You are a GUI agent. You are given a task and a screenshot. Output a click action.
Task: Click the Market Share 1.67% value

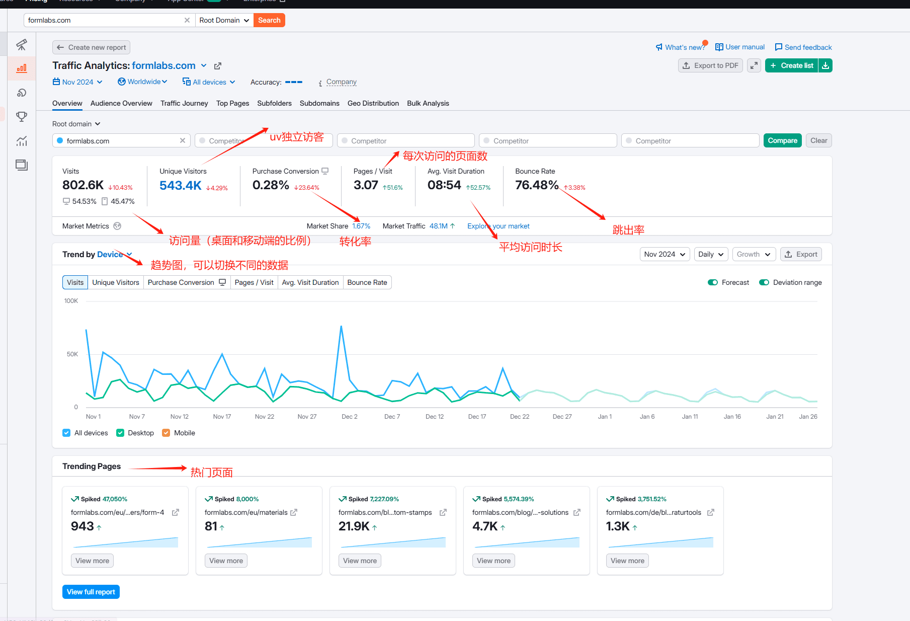click(x=361, y=226)
